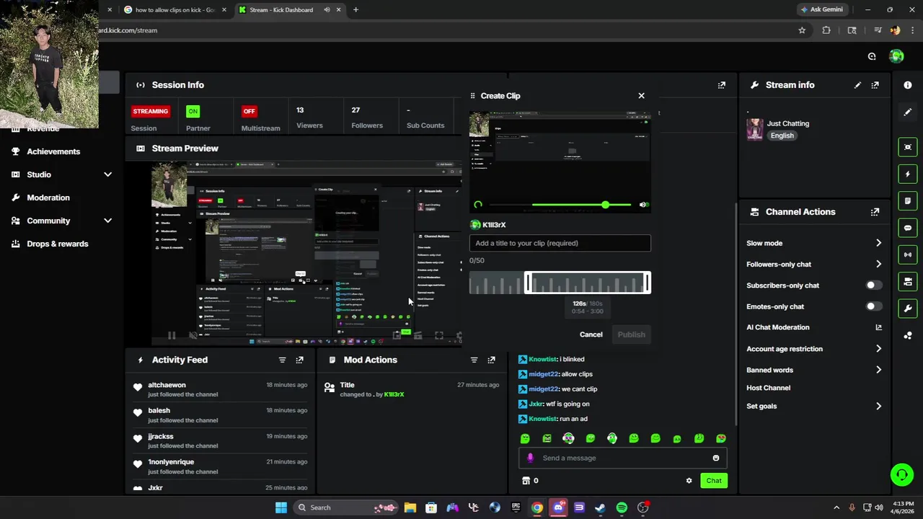Open Drops & rewards in the sidebar
923x519 pixels.
tap(57, 244)
